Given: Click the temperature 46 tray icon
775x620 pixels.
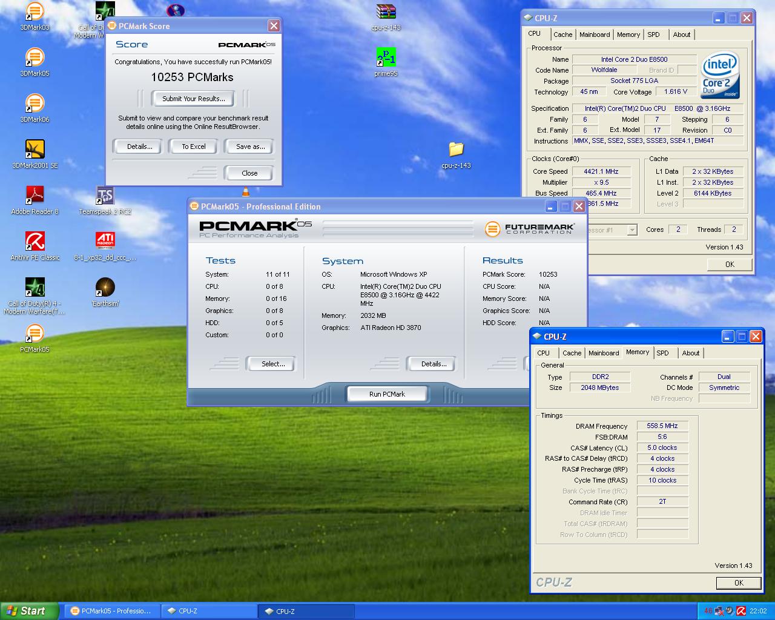Looking at the screenshot, I should click(708, 611).
